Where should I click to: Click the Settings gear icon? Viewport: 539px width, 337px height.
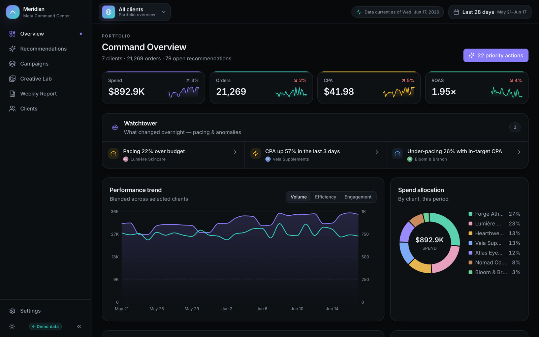[x=12, y=311]
